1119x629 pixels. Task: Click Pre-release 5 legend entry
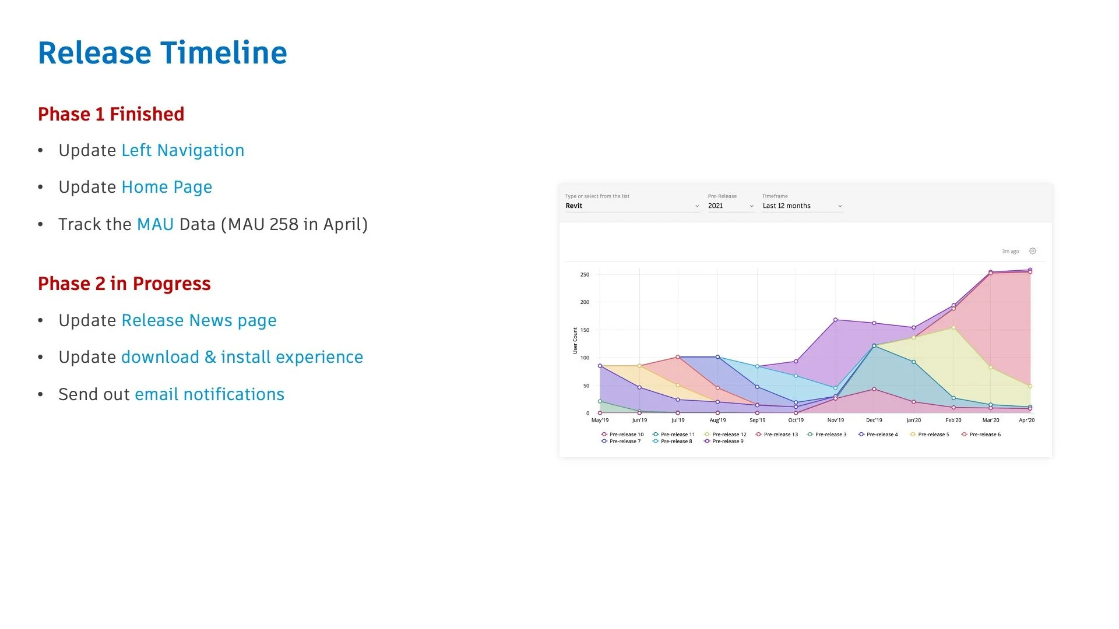pos(933,434)
